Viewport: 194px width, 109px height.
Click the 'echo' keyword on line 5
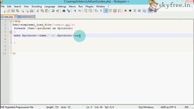tap(17, 35)
